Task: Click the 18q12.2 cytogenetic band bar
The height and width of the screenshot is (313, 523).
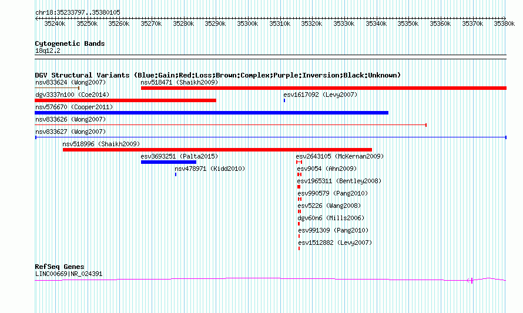Action: coord(271,57)
